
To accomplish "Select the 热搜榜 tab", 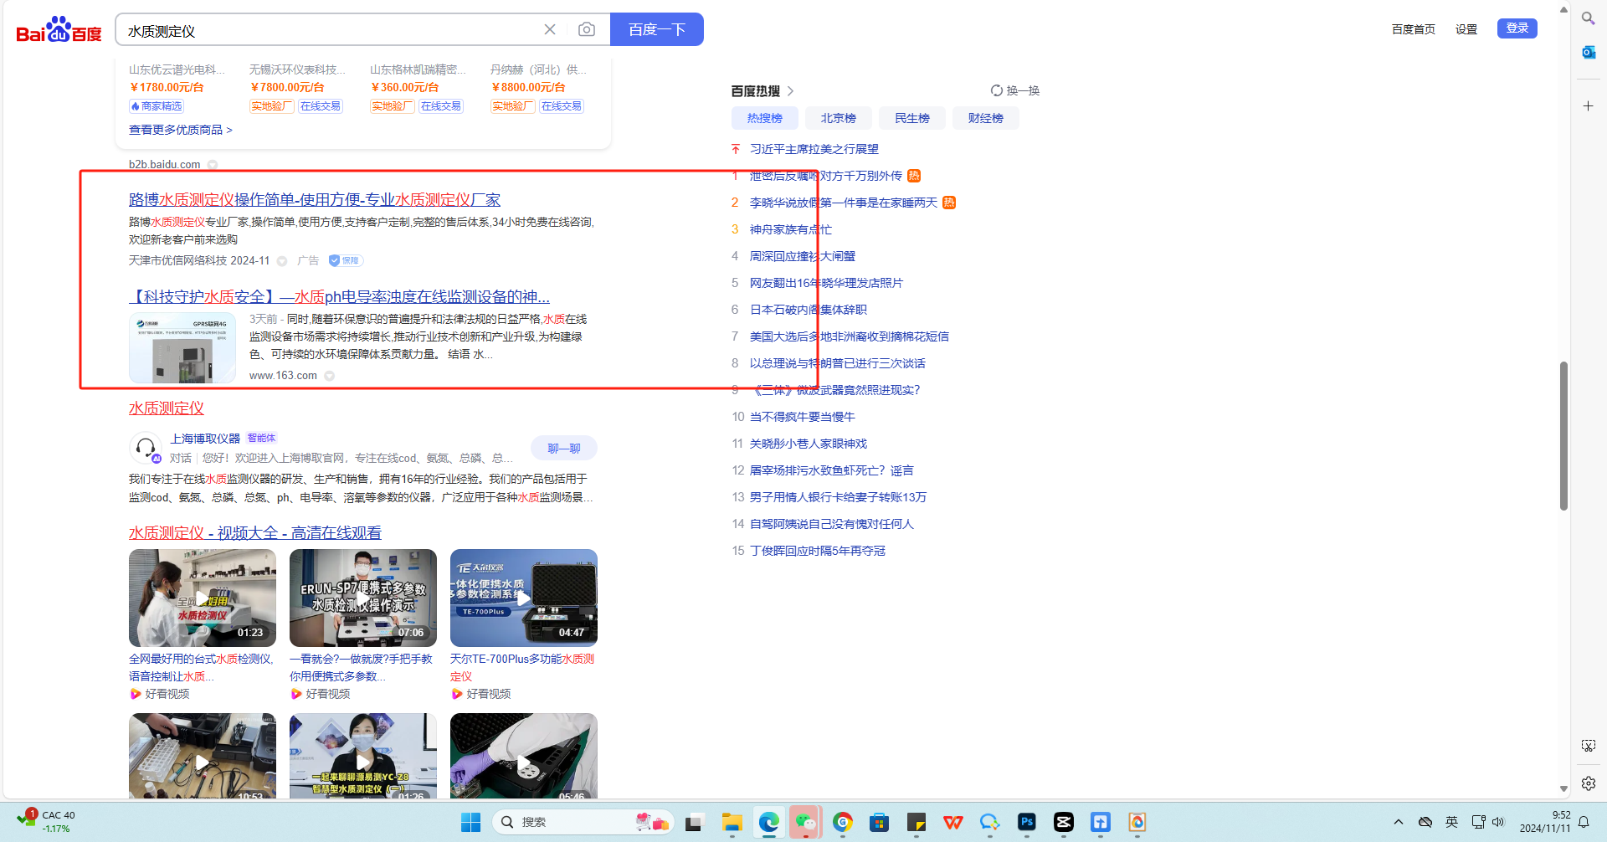I will coord(765,118).
